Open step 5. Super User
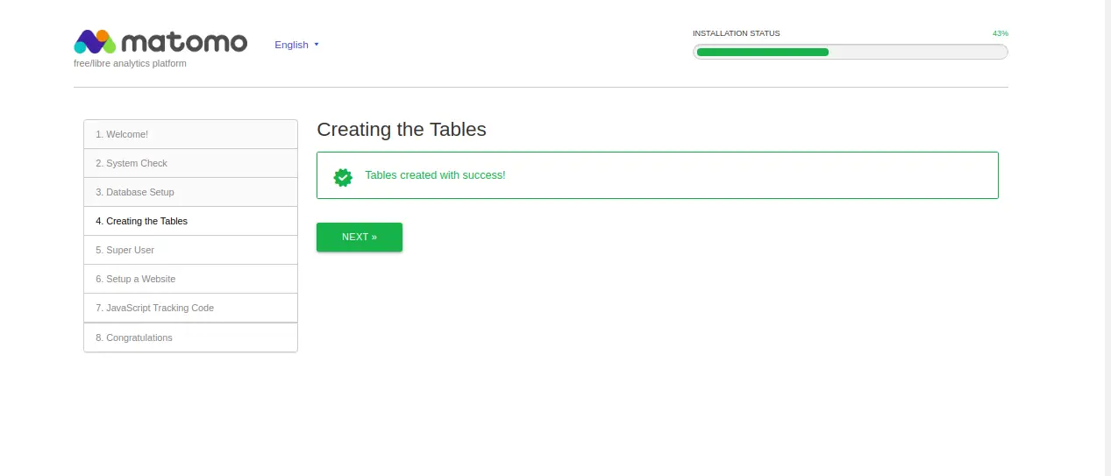 [190, 250]
